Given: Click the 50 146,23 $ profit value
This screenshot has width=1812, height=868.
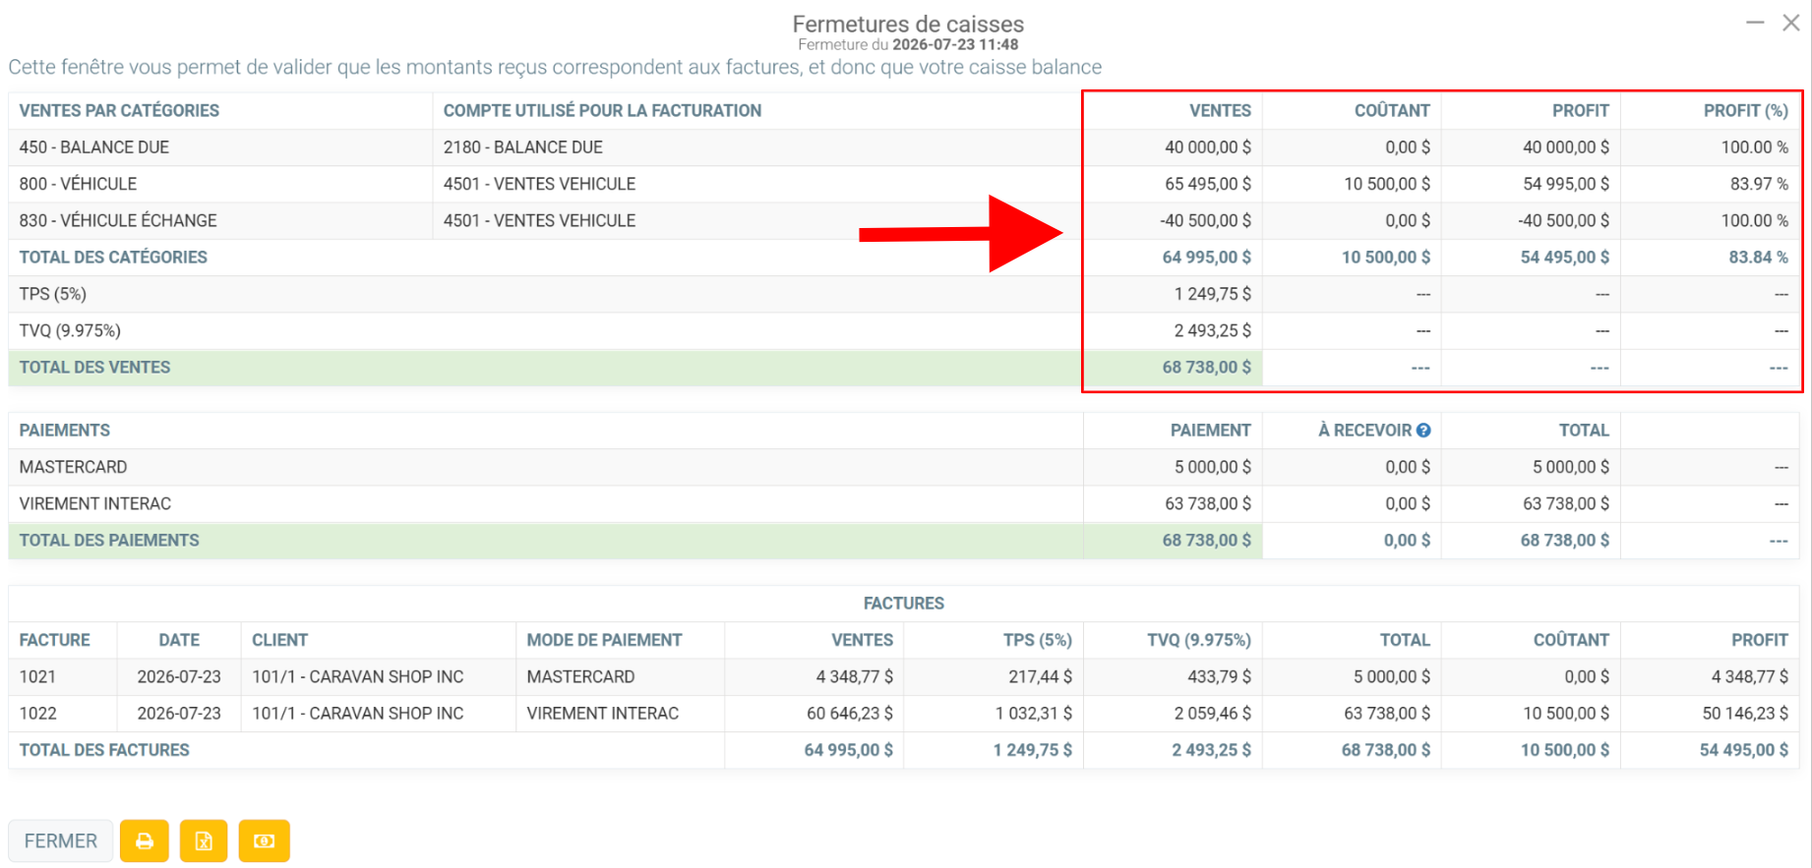Looking at the screenshot, I should [x=1745, y=714].
